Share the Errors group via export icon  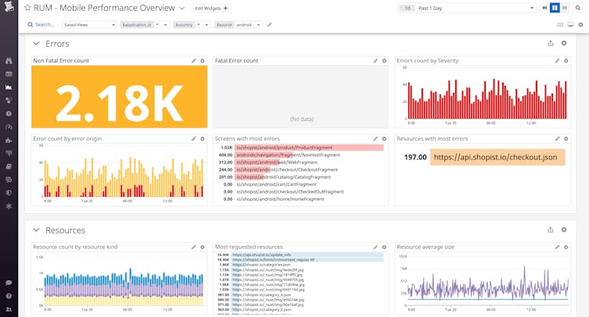pyautogui.click(x=551, y=43)
